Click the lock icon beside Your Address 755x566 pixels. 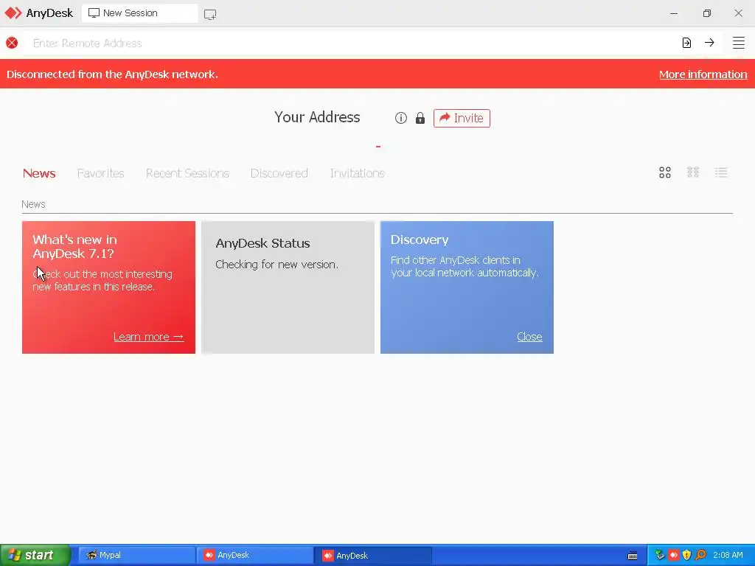click(420, 118)
